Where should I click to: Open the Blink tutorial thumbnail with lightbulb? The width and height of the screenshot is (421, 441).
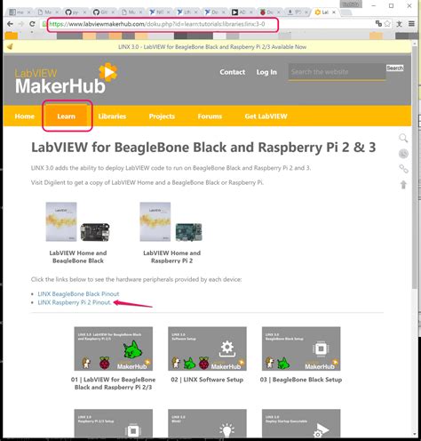(207, 423)
